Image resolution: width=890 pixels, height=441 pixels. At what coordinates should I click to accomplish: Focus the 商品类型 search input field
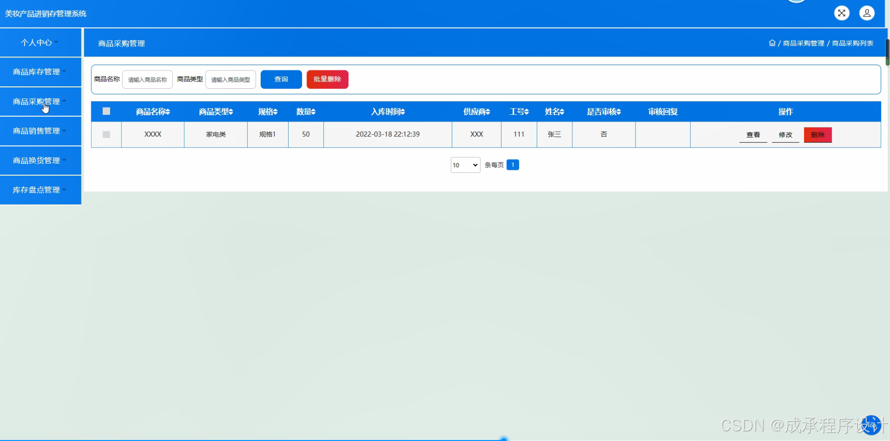pos(231,80)
